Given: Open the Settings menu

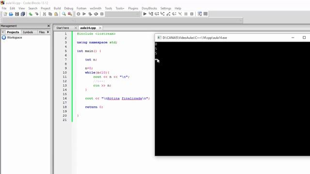Looking at the screenshot, I should click(166, 8).
